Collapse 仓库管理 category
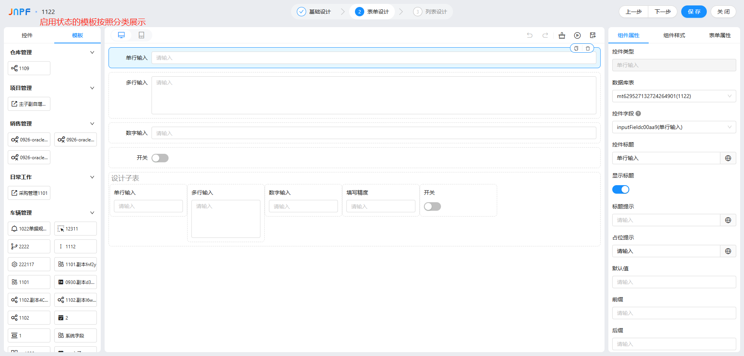The height and width of the screenshot is (356, 744). coord(92,52)
